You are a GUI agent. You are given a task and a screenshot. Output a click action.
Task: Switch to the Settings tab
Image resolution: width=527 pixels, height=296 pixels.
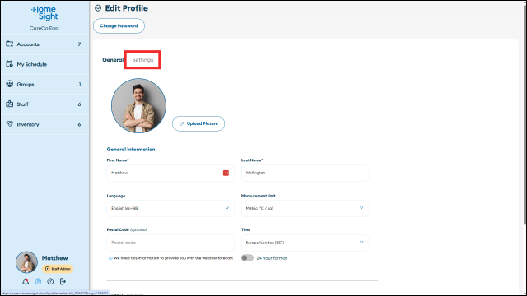click(x=142, y=60)
